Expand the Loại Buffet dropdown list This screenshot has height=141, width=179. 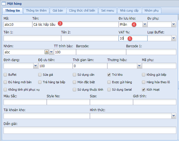[174, 38]
